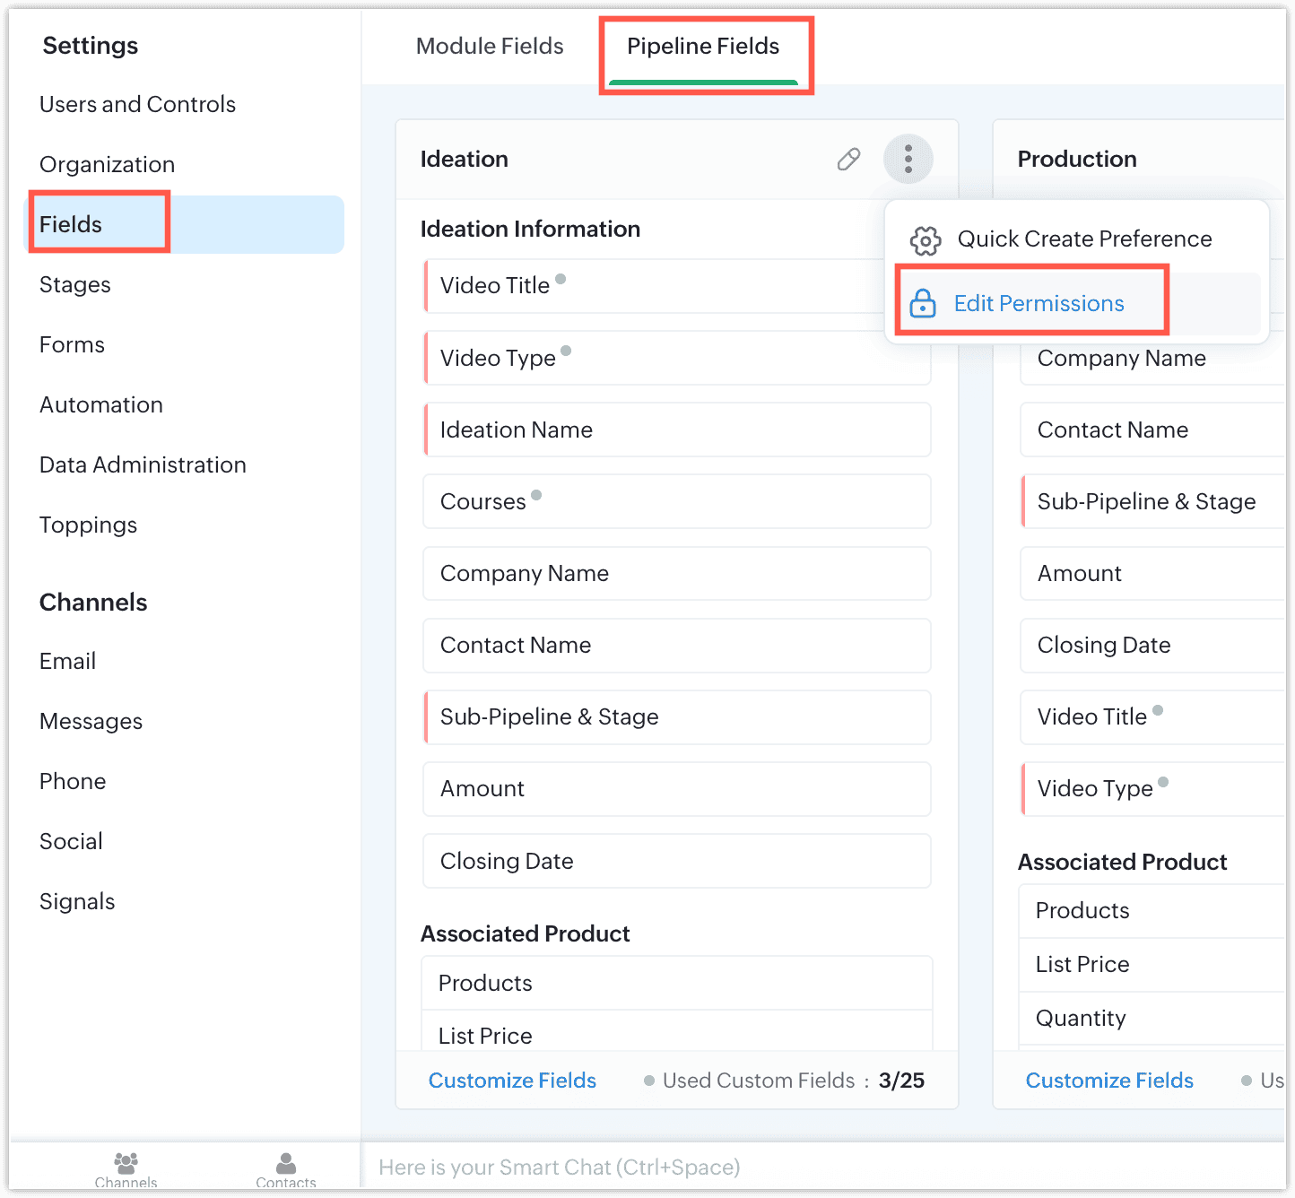Go to Stages in the settings sidebar
The image size is (1295, 1198).
[75, 285]
